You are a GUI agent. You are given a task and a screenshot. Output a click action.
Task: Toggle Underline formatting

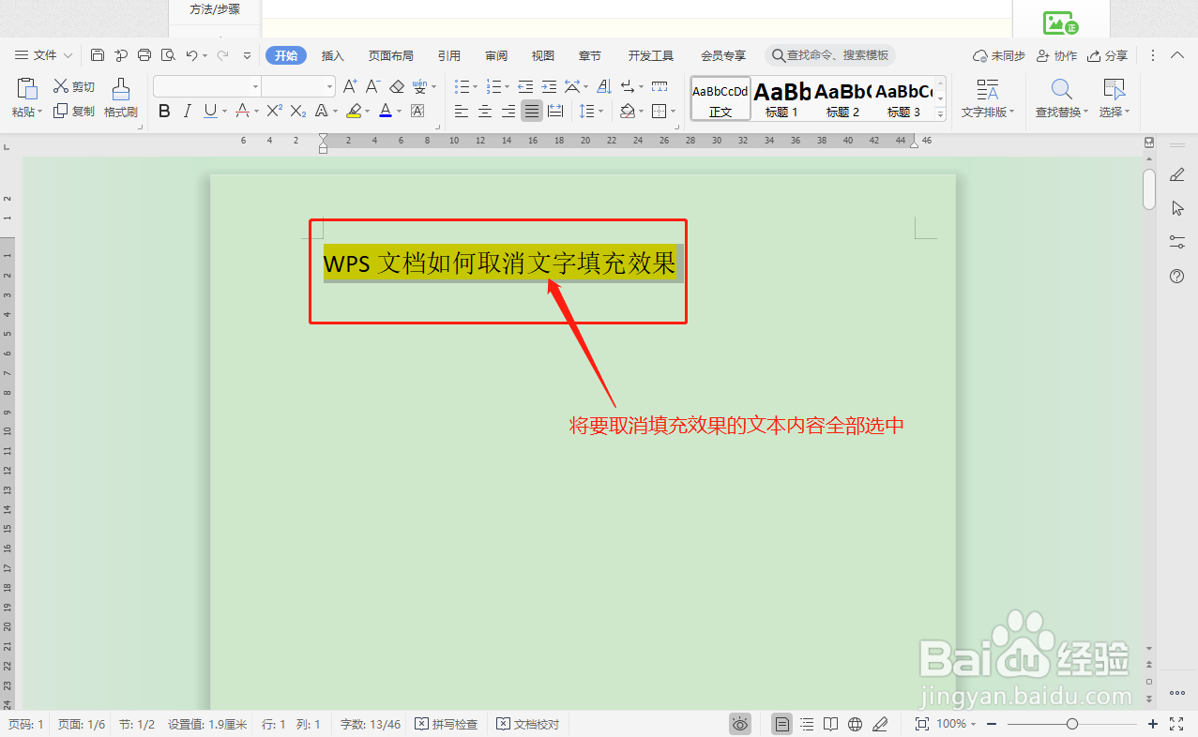tap(209, 111)
